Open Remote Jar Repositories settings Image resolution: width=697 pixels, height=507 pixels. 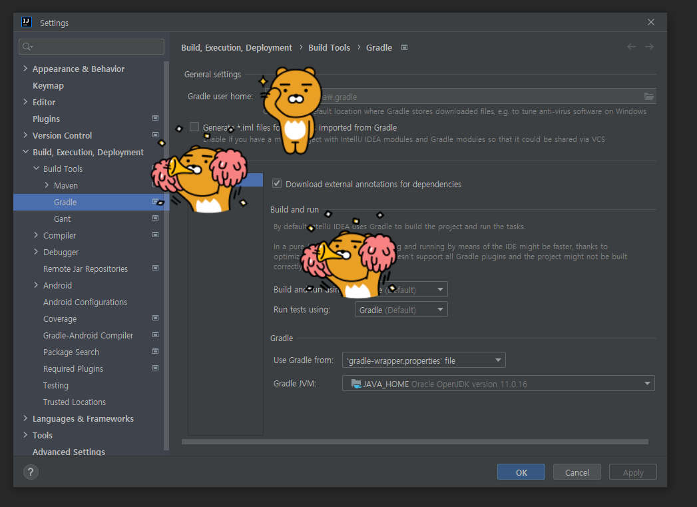[x=85, y=268]
